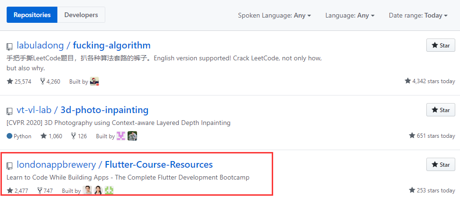Click the first contributor avatar for Flutter-Course-Resources
The image size is (460, 200).
click(x=87, y=190)
